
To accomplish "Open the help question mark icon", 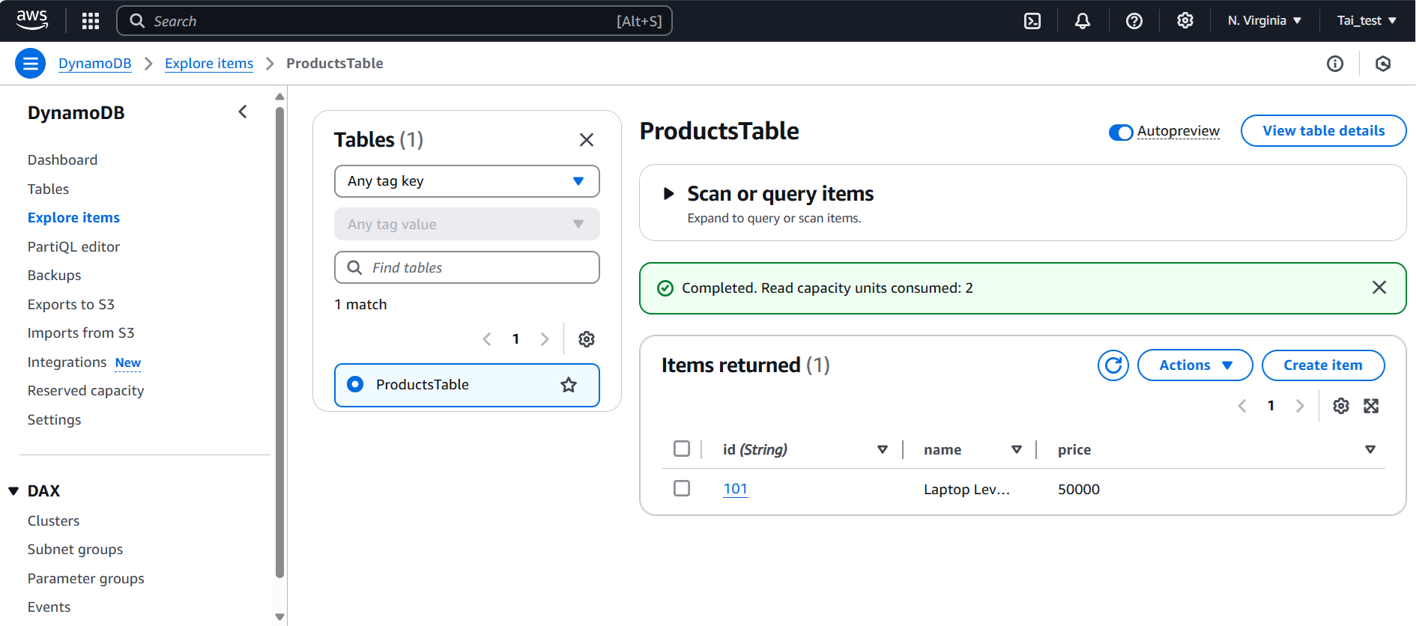I will click(x=1134, y=21).
